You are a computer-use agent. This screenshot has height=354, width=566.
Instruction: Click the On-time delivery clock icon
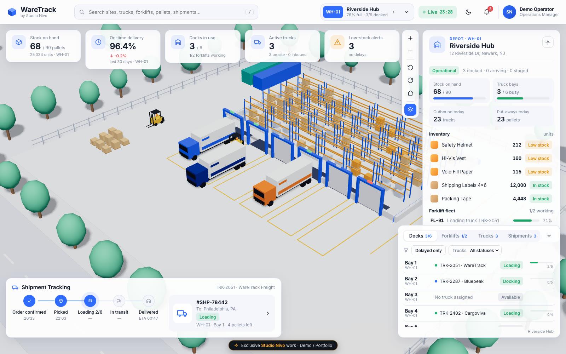[98, 42]
